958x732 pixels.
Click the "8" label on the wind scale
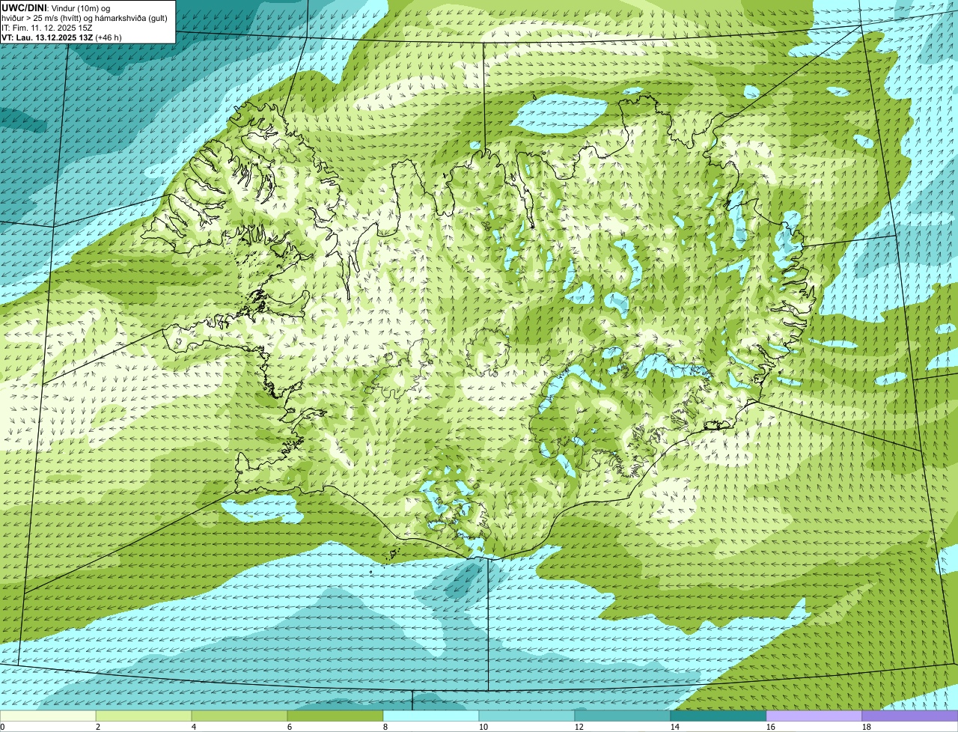(385, 727)
